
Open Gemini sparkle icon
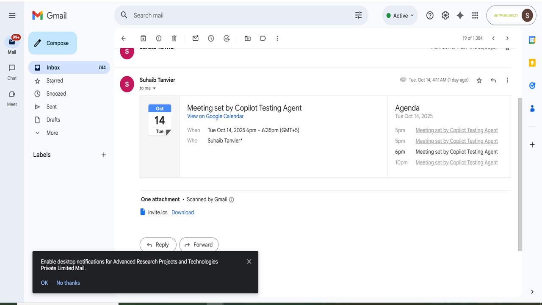coord(460,15)
